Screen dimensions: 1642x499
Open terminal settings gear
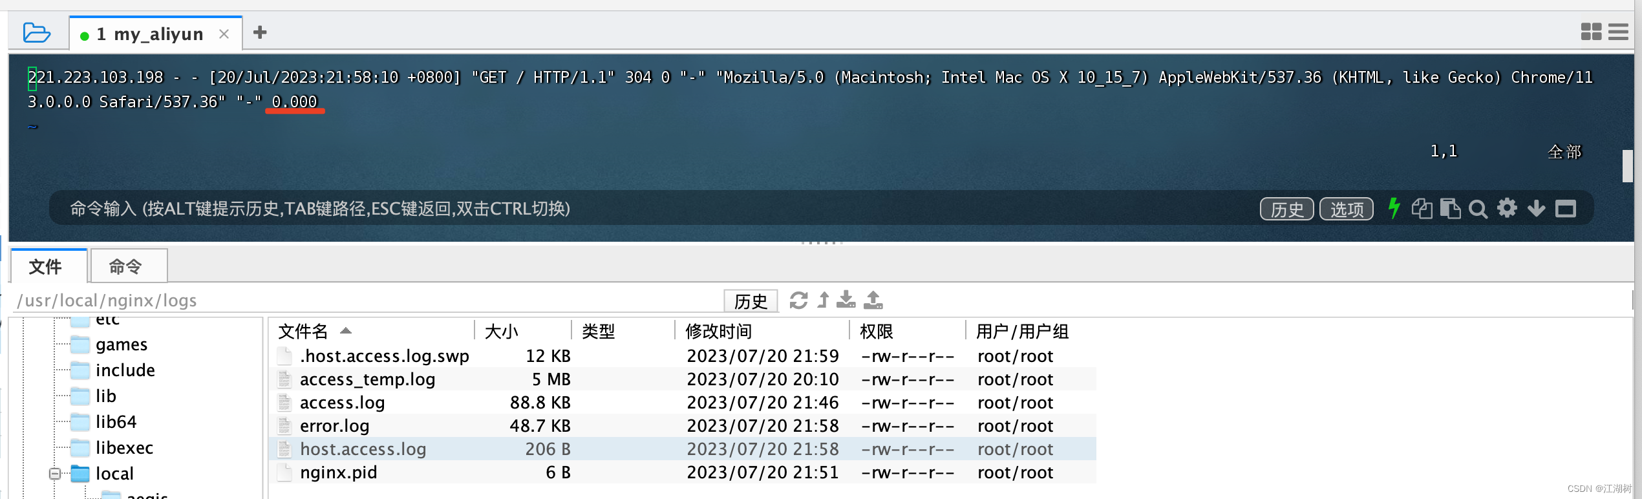(x=1507, y=208)
